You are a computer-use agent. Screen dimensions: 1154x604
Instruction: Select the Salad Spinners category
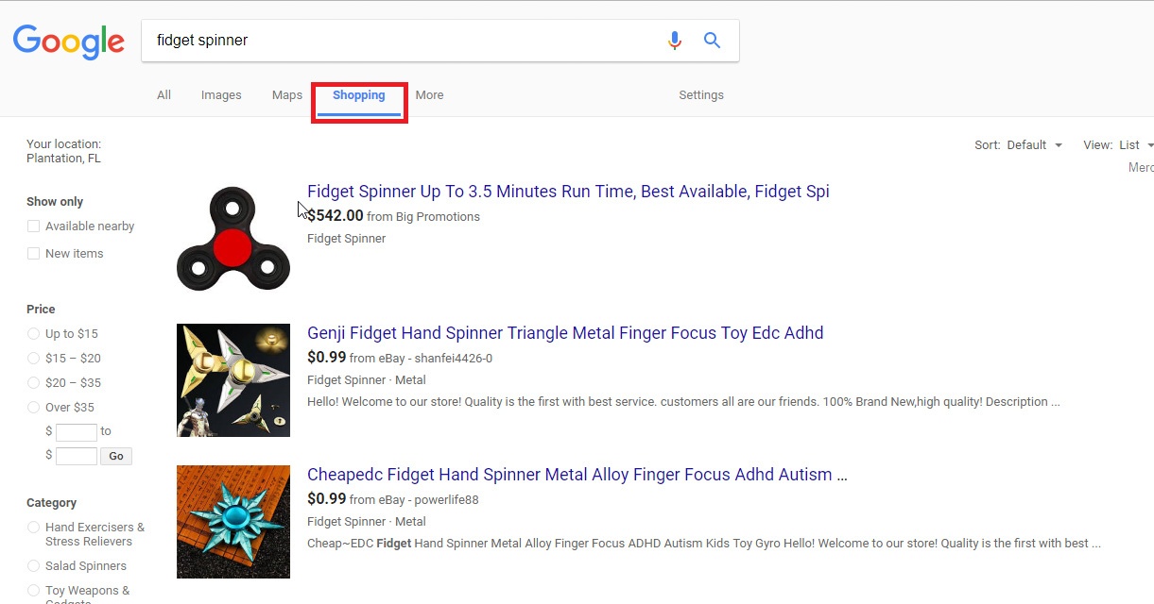(34, 566)
